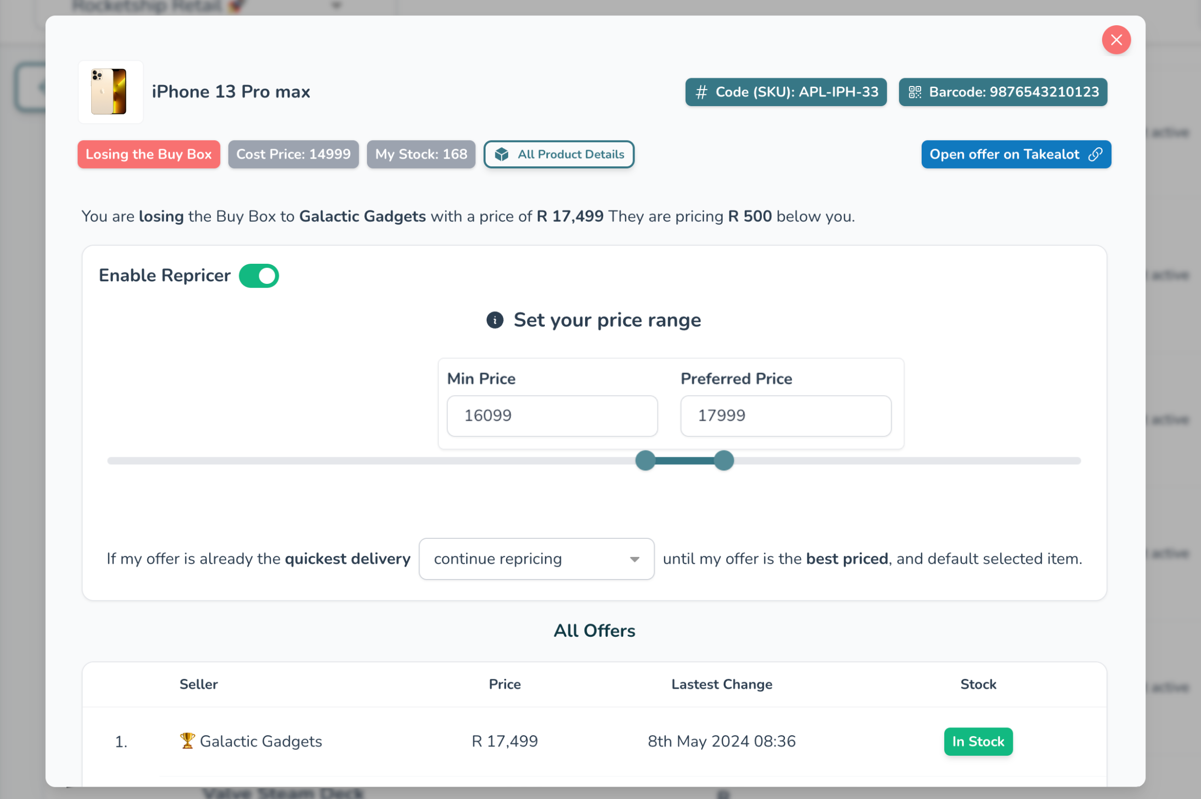Click the QR code icon on Barcode badge
Screen dimensions: 1201x799
pos(914,92)
